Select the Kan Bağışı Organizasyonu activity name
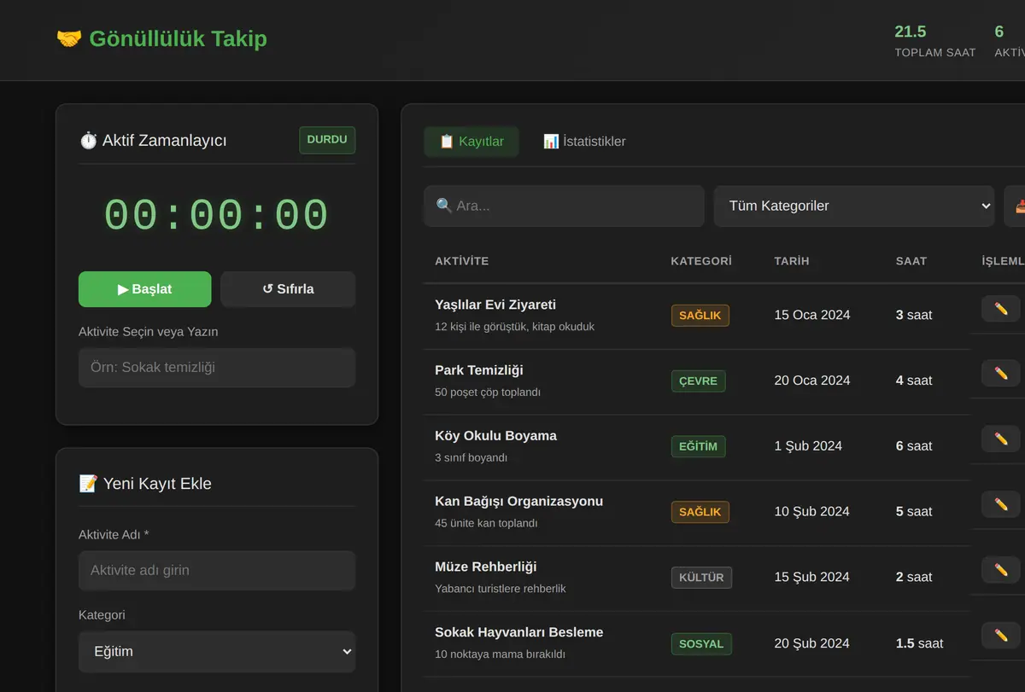 [x=518, y=502]
